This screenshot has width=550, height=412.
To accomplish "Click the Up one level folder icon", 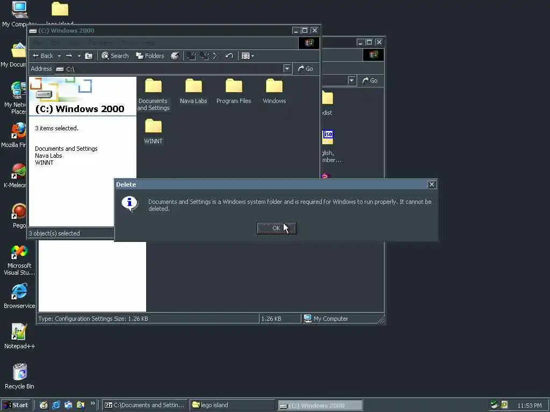I will point(89,56).
